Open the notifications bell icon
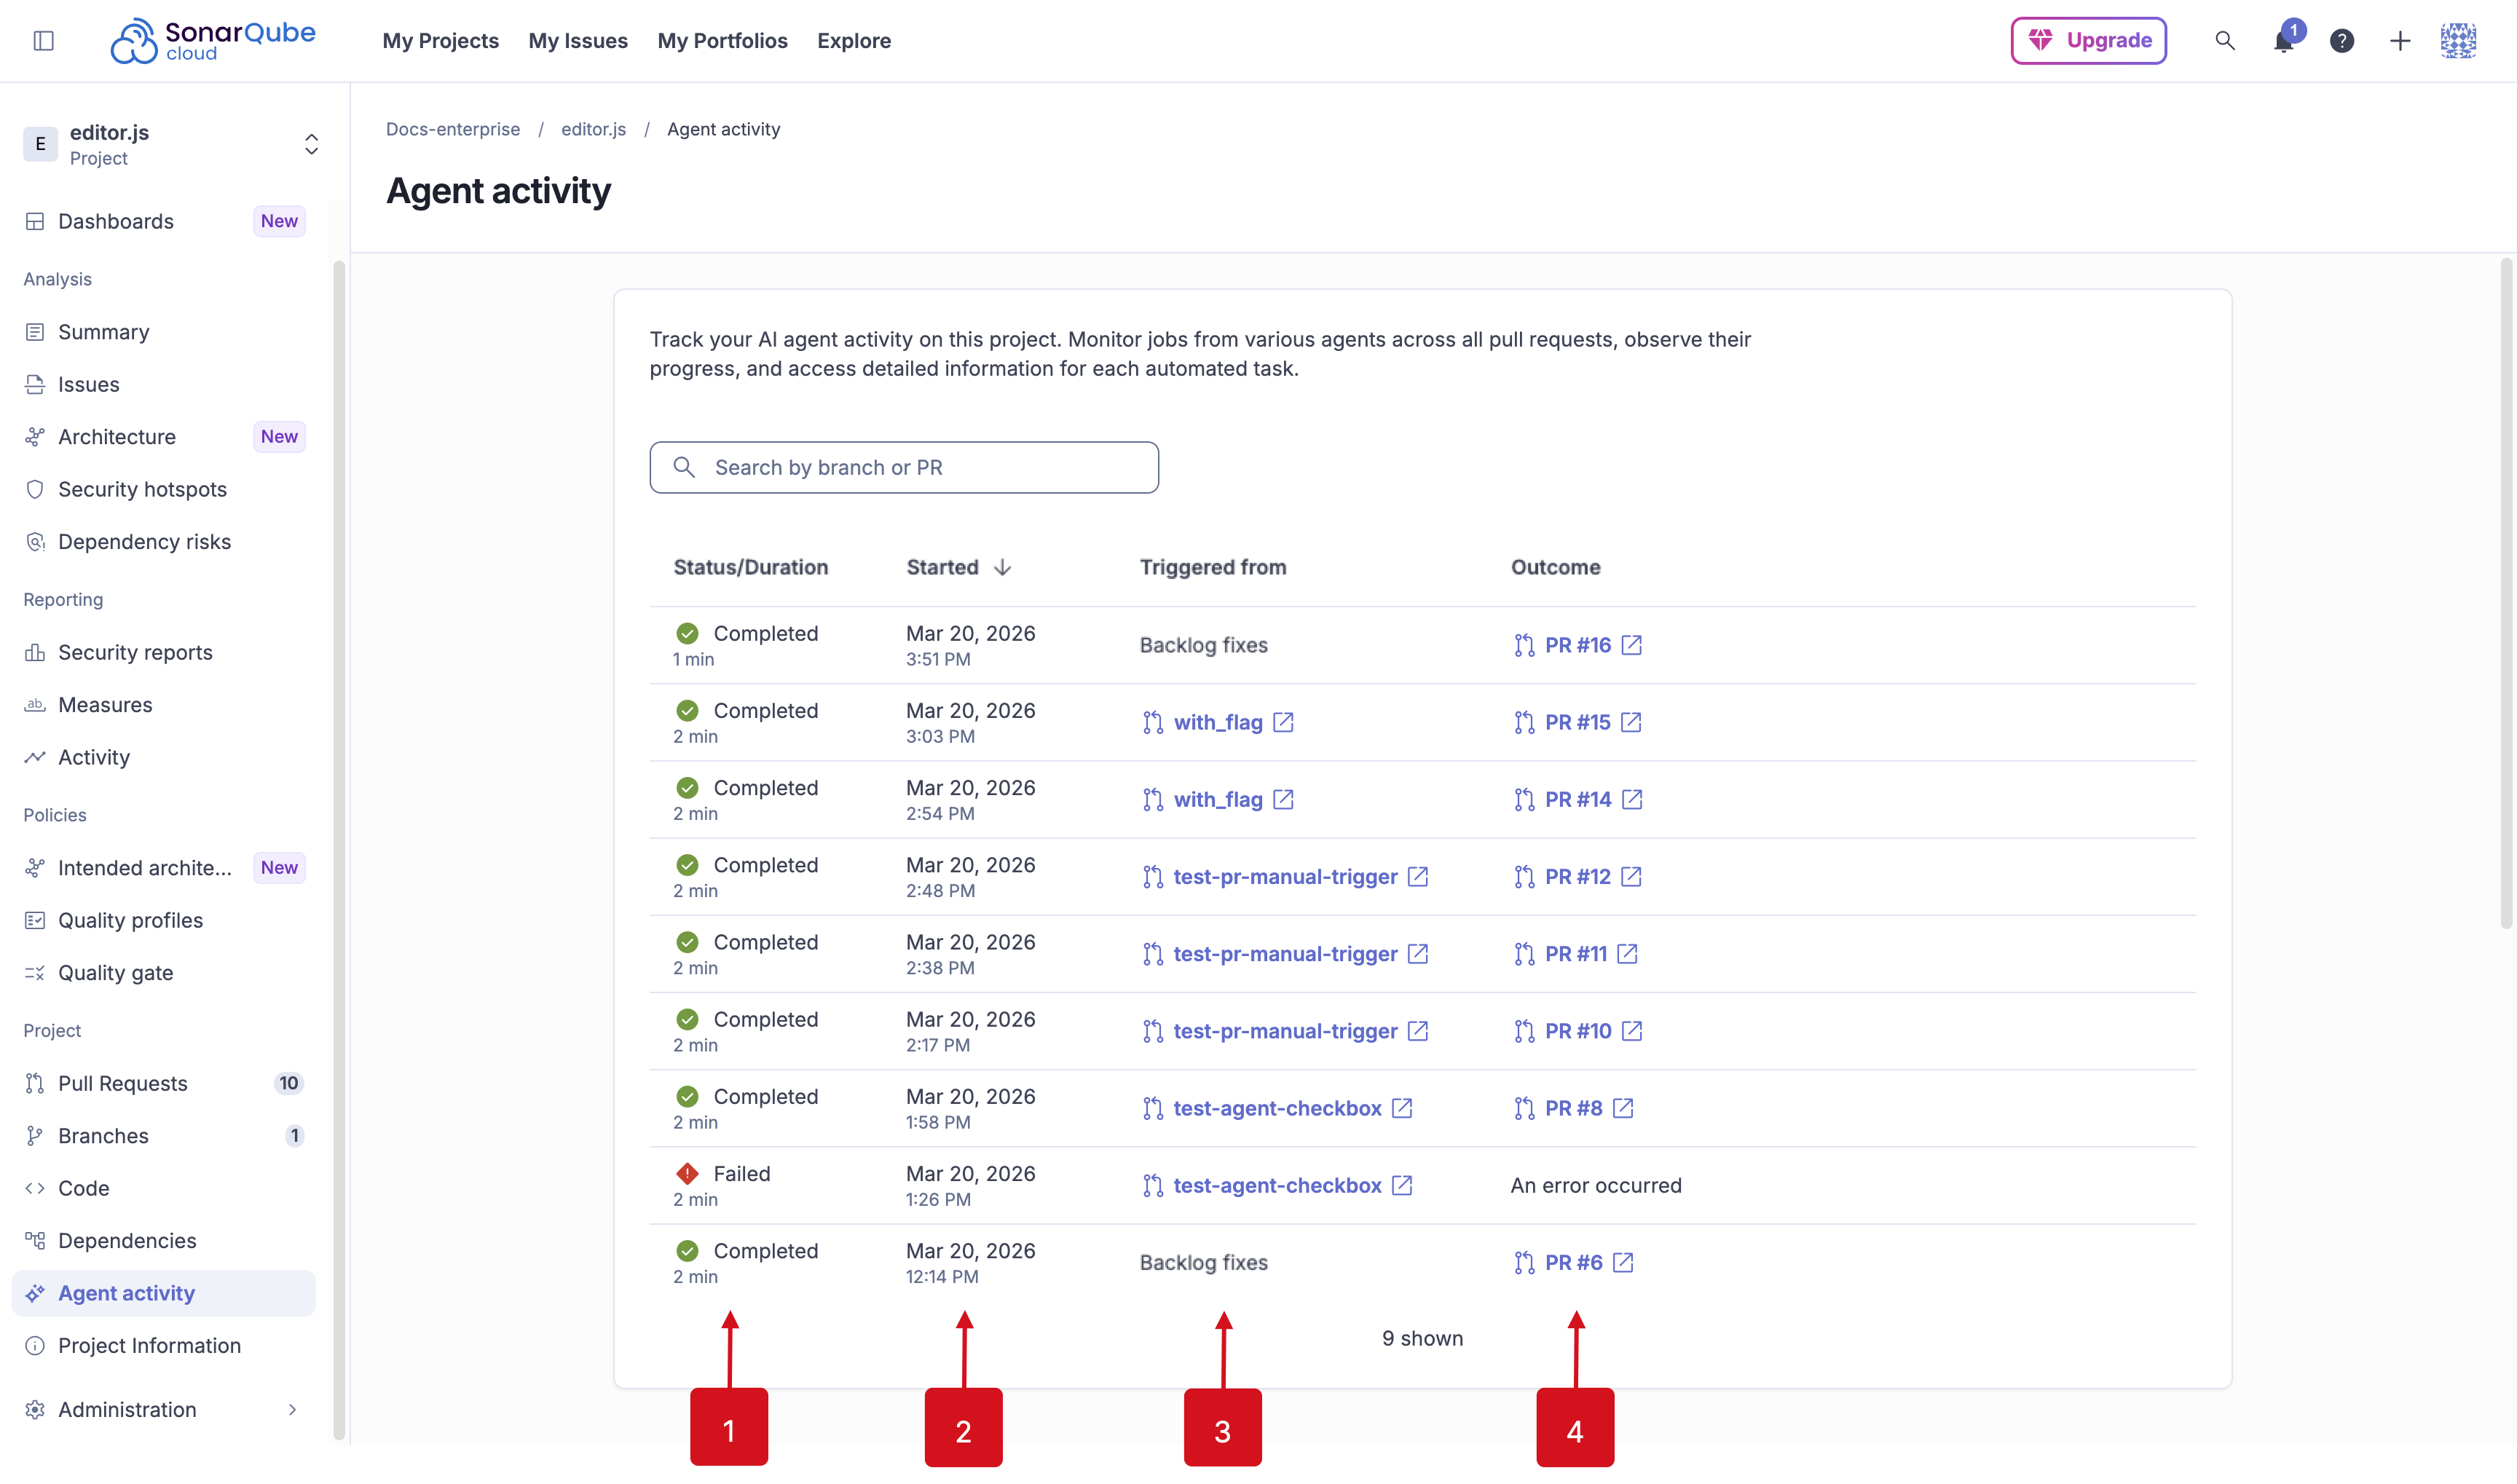The height and width of the screenshot is (1484, 2517). tap(2284, 41)
